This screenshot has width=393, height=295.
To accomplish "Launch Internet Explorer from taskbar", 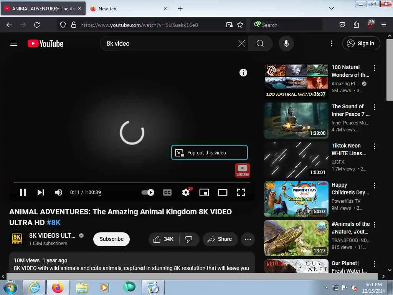I will (34, 287).
